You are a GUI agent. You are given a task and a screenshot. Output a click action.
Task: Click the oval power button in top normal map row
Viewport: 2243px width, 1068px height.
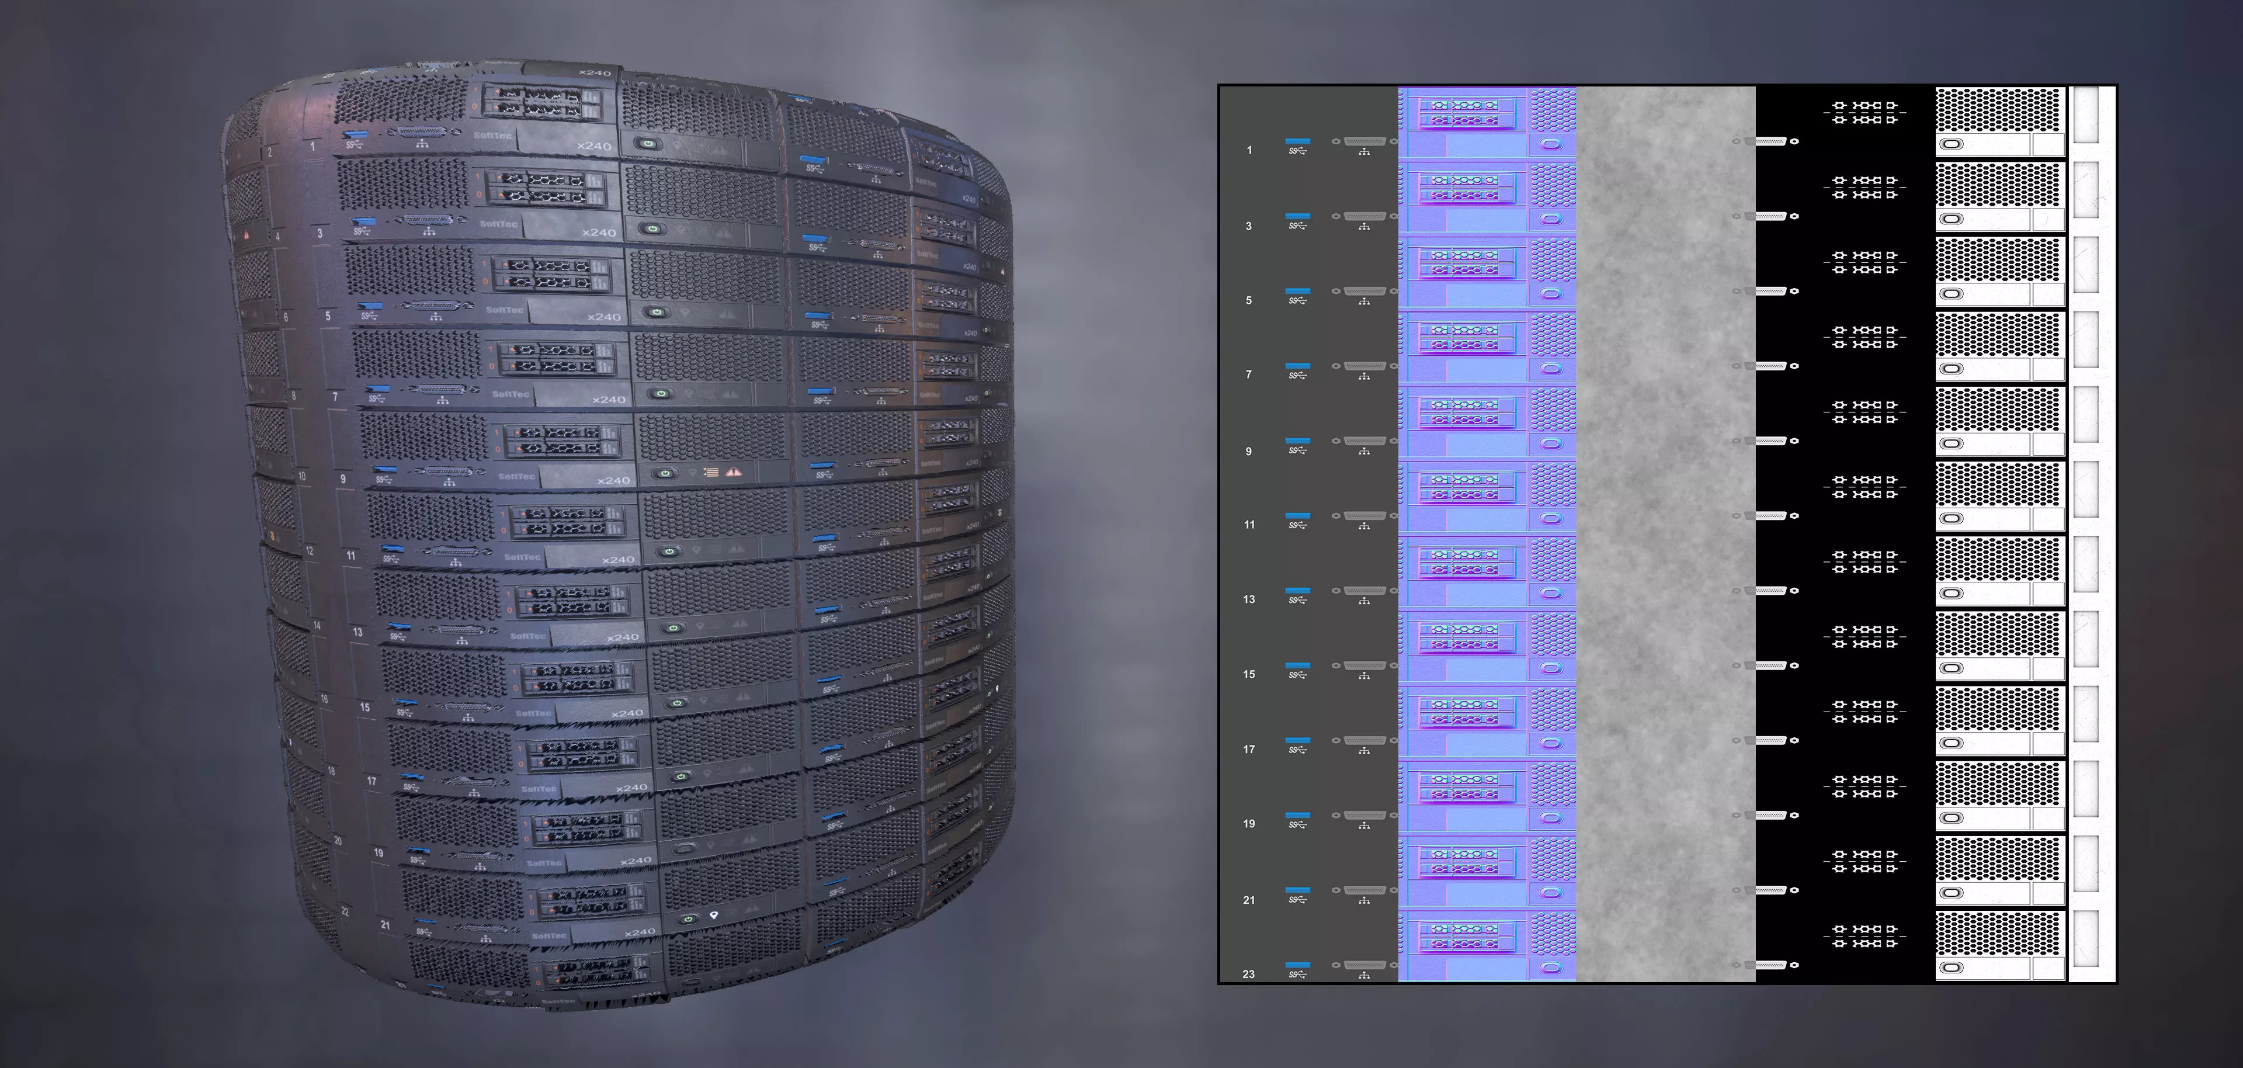coord(1551,144)
